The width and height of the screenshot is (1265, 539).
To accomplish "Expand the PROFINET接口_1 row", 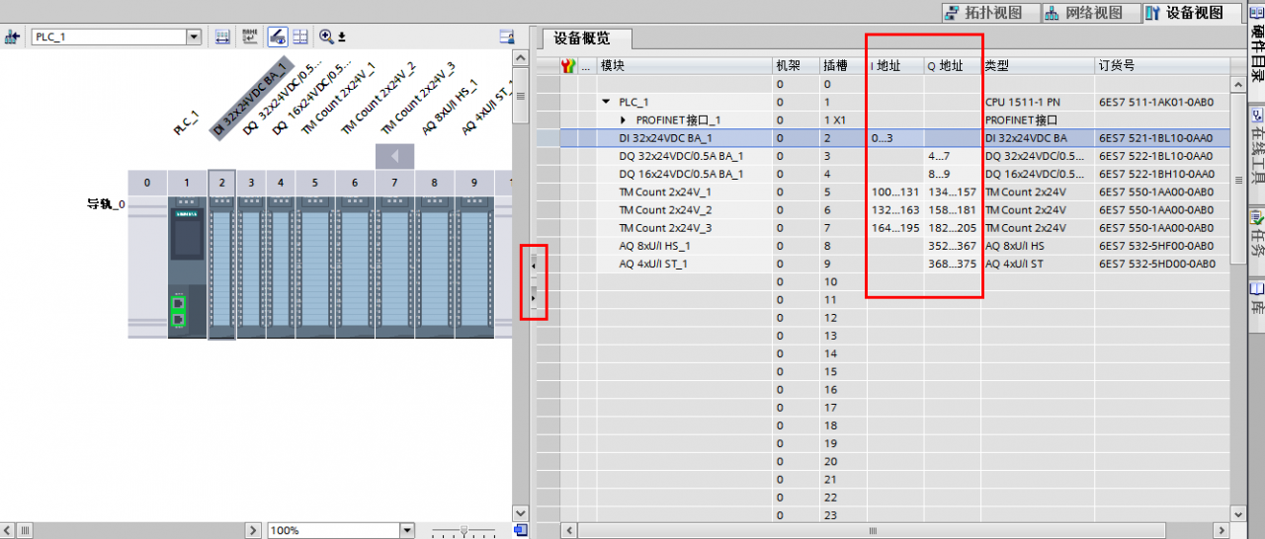I will (x=624, y=120).
